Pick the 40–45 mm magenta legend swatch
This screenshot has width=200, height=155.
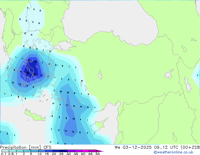click(x=85, y=151)
